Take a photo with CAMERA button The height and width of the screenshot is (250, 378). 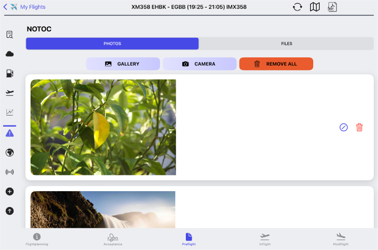tap(200, 64)
